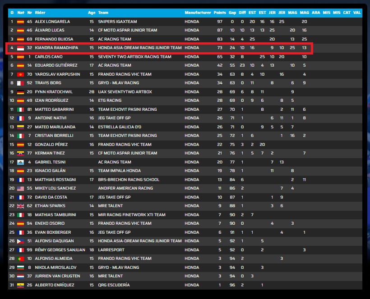Click the US flag beside Mikey Lou Sanchez
Viewport: 370px width, 299px height.
coord(20,188)
